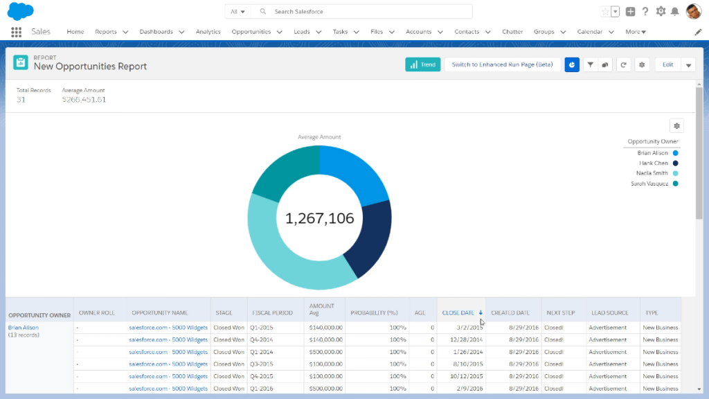Viewport: 709px width, 399px height.
Task: Open the App Launcher grid icon
Action: coord(17,32)
